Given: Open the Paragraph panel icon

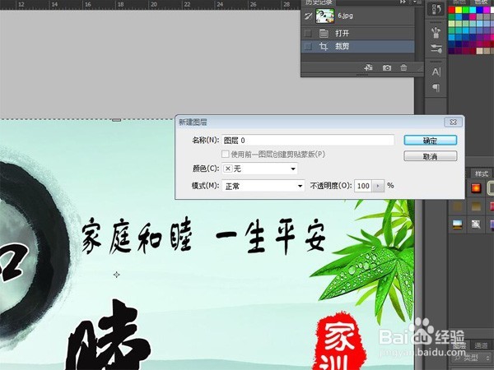Looking at the screenshot, I should (x=436, y=88).
